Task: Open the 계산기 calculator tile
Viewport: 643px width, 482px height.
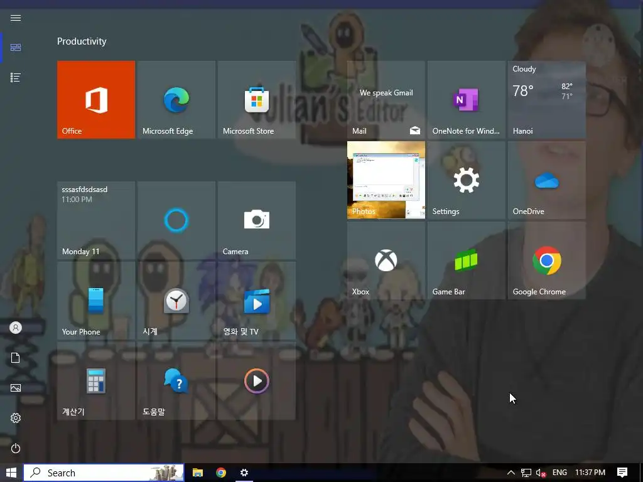Action: [x=96, y=381]
